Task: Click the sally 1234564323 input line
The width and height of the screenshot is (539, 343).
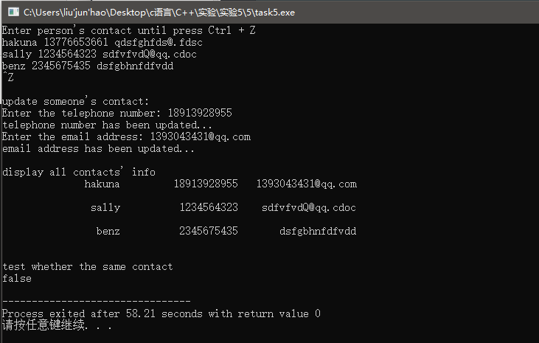Action: pos(100,54)
